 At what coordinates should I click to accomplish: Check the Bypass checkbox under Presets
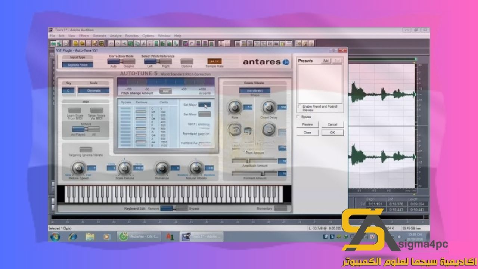[298, 117]
